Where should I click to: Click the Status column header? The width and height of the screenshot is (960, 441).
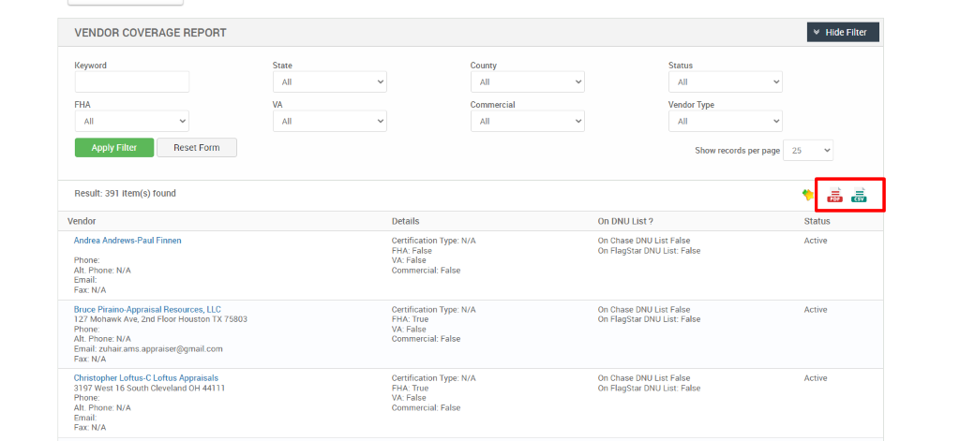817,221
